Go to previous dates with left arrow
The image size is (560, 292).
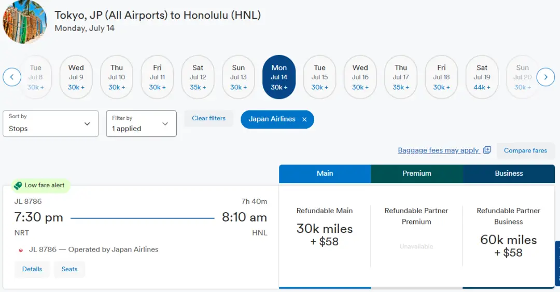point(12,77)
